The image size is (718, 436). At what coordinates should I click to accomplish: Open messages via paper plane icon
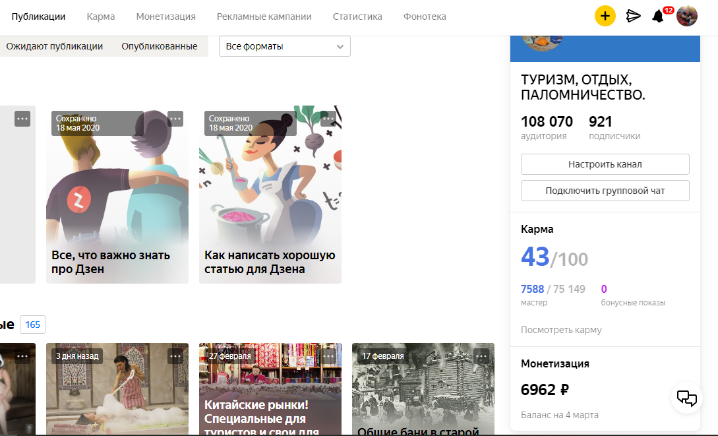[633, 16]
